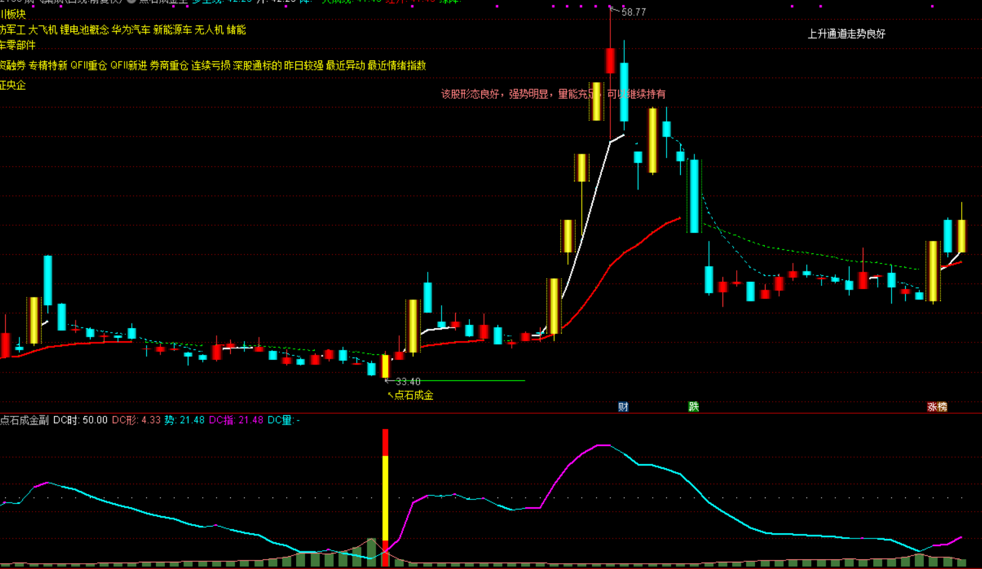Viewport: 982px width, 569px height.
Task: Open the 深股通标的 tag
Action: tap(257, 66)
